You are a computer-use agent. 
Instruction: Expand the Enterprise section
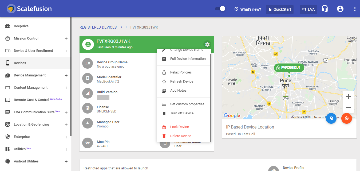pyautogui.click(x=66, y=137)
